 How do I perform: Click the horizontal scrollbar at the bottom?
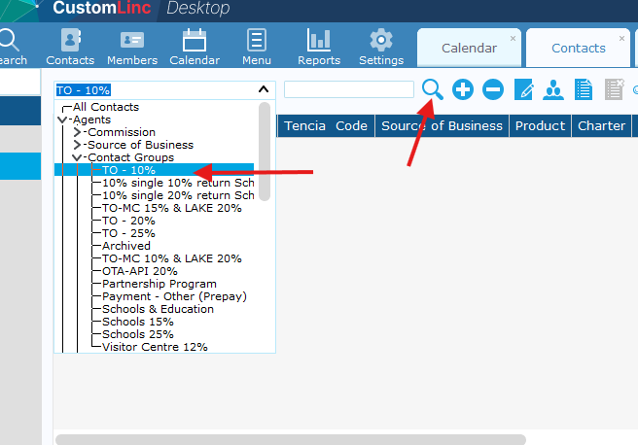point(290,439)
